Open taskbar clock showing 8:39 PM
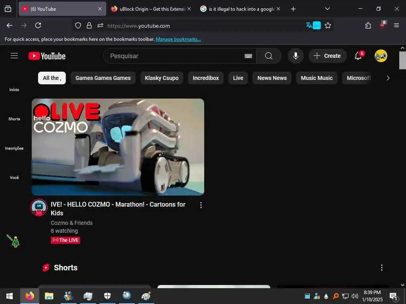 [x=372, y=296]
